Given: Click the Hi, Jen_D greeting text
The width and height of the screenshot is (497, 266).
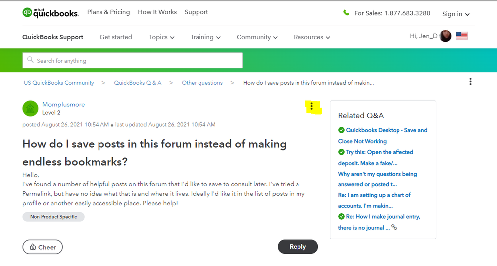Looking at the screenshot, I should [x=423, y=36].
